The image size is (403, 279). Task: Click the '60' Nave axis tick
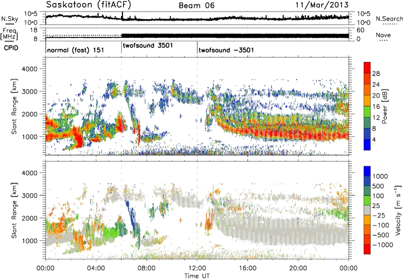360,30
